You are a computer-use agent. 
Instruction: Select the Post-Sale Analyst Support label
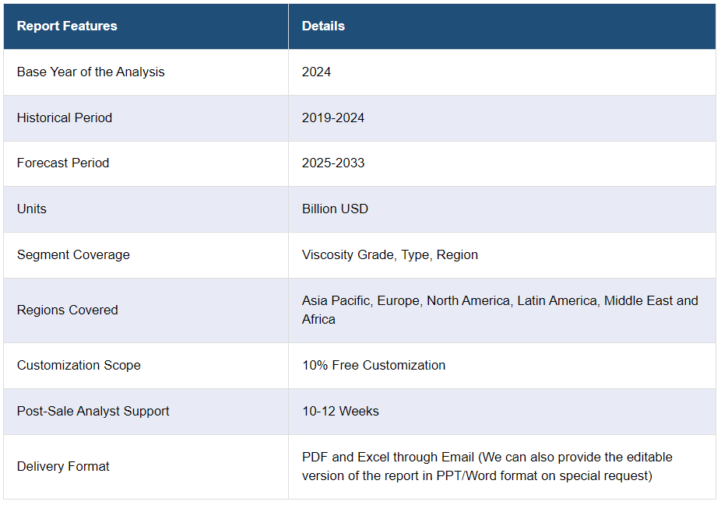click(x=93, y=412)
